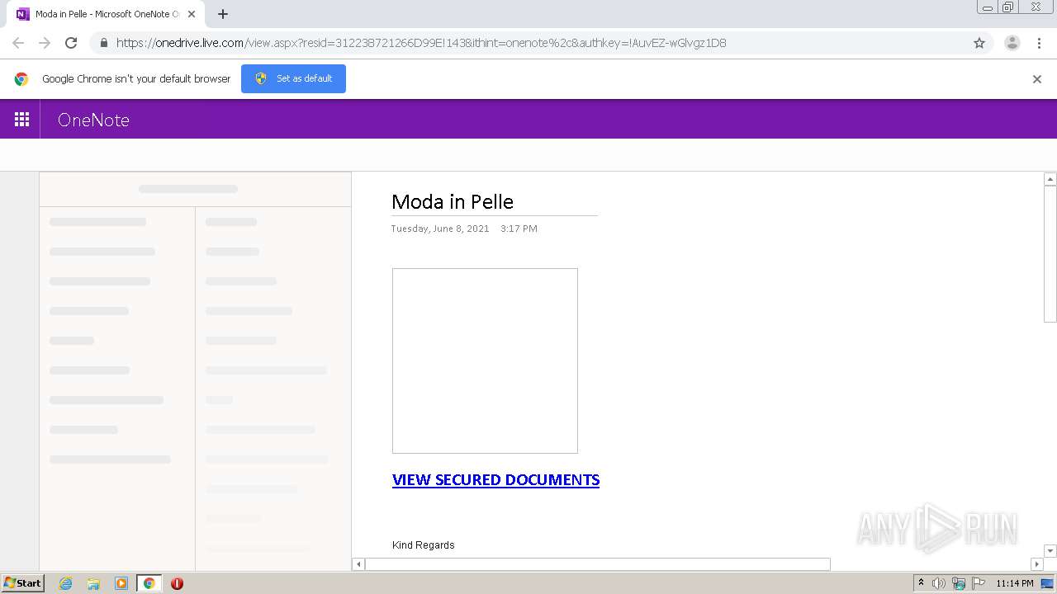Show hidden system tray icons

point(922,583)
